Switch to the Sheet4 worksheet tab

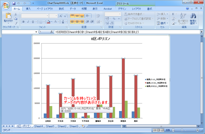[x=38, y=126]
